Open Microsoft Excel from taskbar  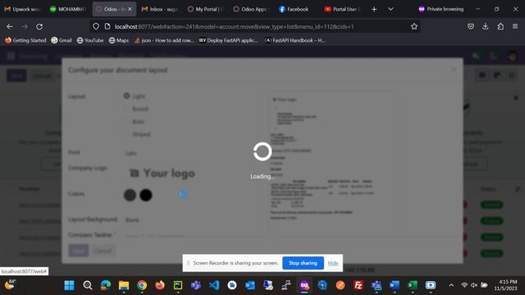pyautogui.click(x=413, y=285)
